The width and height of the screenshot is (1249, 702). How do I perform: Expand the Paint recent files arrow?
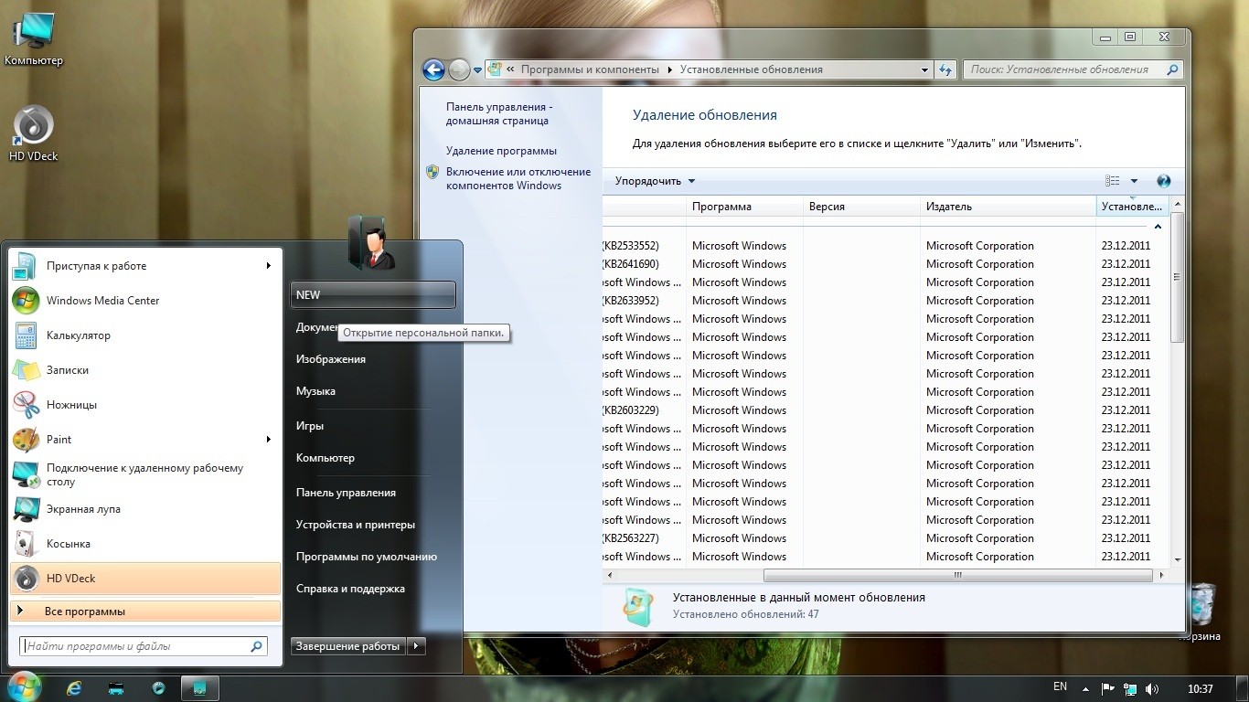pyautogui.click(x=269, y=440)
